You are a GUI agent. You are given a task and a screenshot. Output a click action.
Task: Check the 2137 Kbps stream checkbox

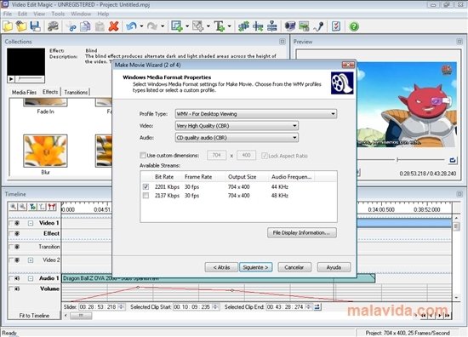146,196
